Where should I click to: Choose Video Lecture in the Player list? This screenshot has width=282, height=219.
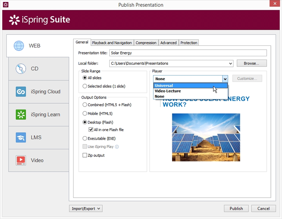tap(190, 91)
